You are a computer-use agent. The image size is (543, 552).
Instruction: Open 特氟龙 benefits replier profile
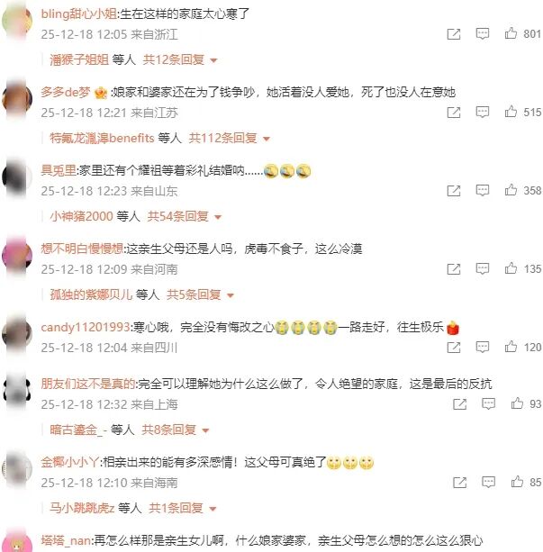tap(102, 138)
